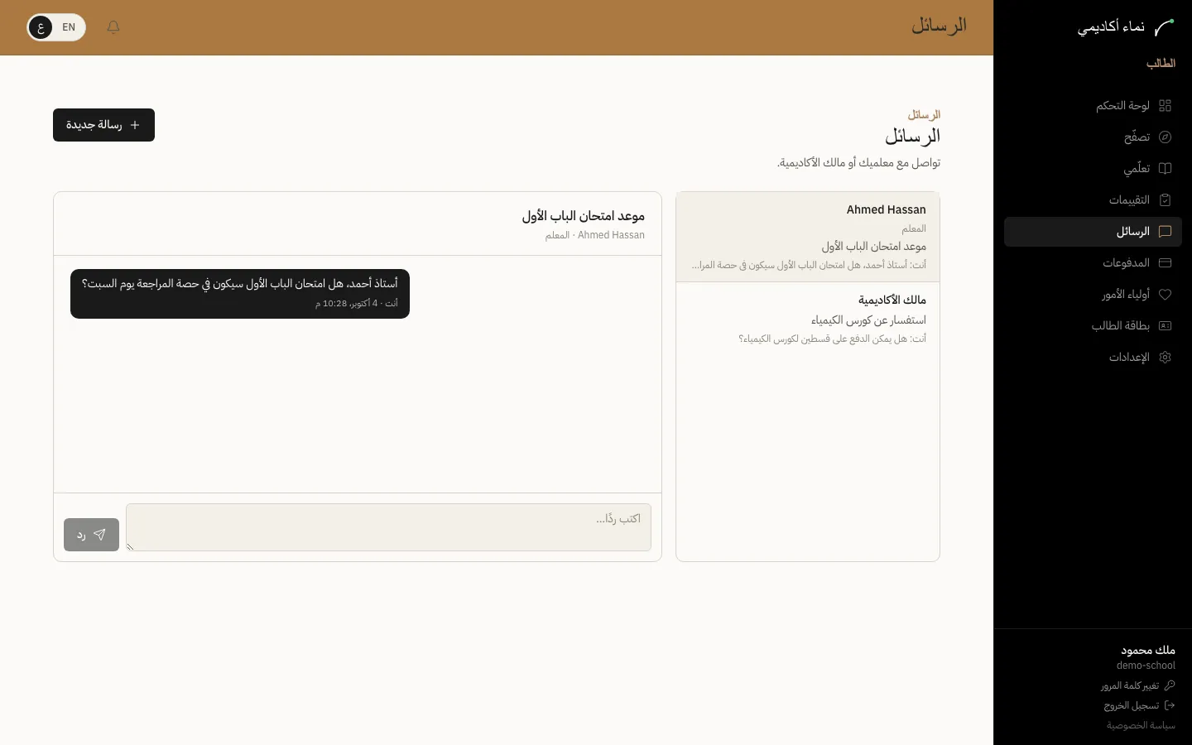Open سياسة الخصوصية link
The height and width of the screenshot is (745, 1192).
pyautogui.click(x=1141, y=725)
